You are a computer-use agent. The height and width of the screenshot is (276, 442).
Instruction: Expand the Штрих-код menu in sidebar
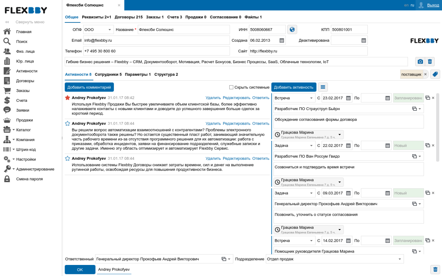click(13, 150)
